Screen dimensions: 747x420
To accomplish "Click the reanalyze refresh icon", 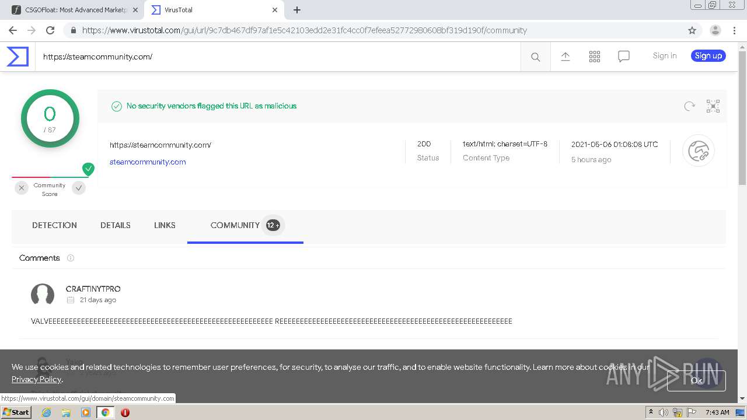I will tap(690, 106).
